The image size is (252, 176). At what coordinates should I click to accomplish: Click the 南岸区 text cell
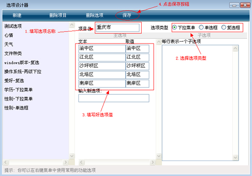coord(102,84)
